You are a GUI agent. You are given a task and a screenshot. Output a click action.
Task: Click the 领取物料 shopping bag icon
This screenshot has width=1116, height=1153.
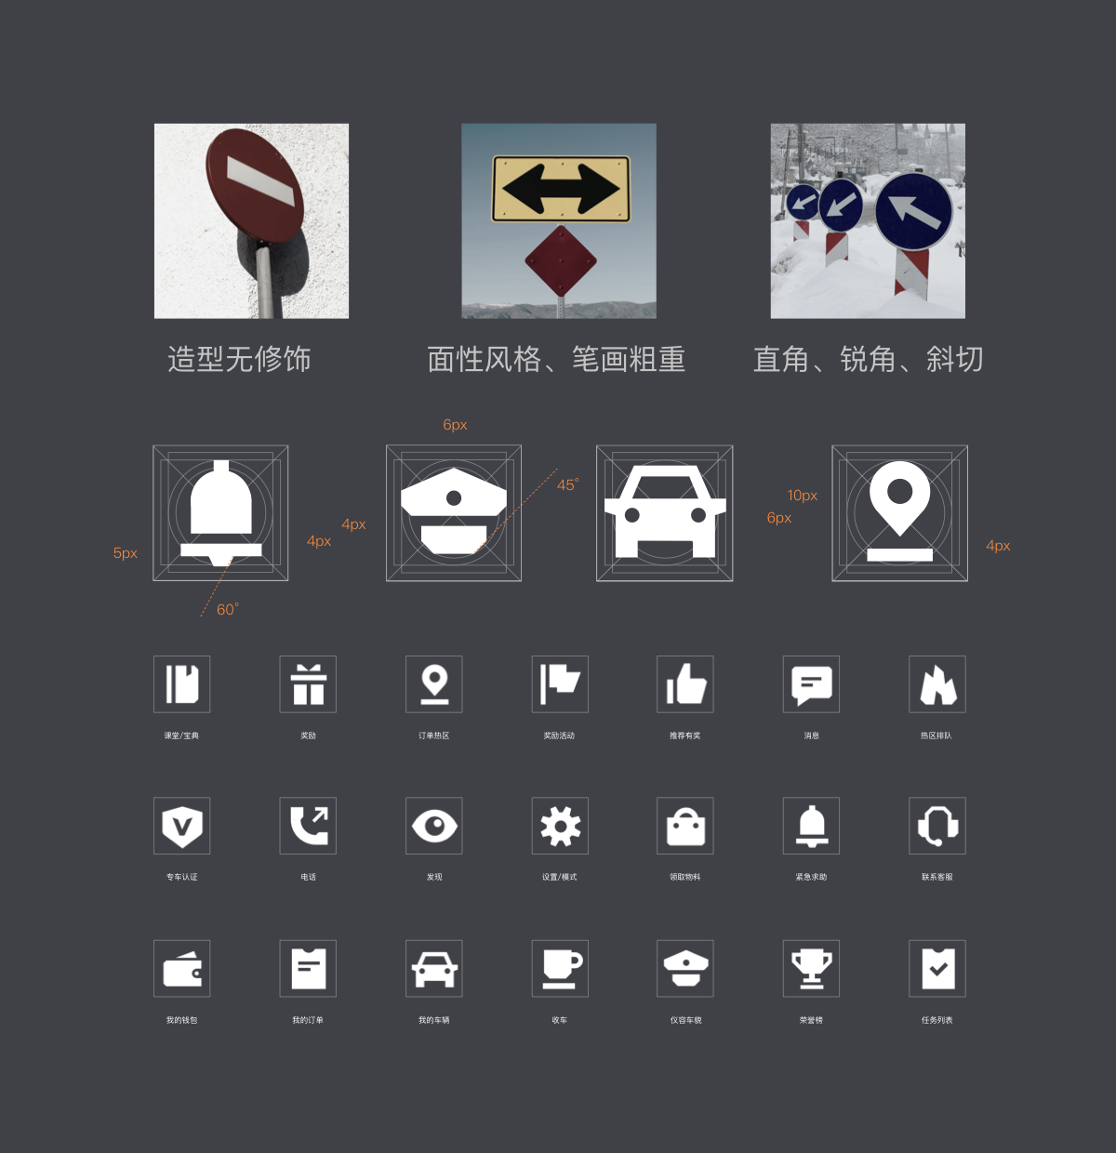(685, 826)
